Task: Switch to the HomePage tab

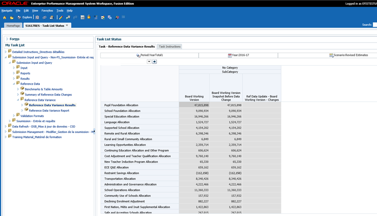Action: pos(13,25)
